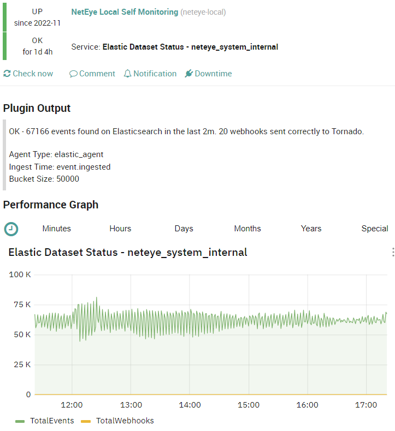The image size is (395, 431).
Task: Click the Check now refresh icon
Action: tap(7, 74)
